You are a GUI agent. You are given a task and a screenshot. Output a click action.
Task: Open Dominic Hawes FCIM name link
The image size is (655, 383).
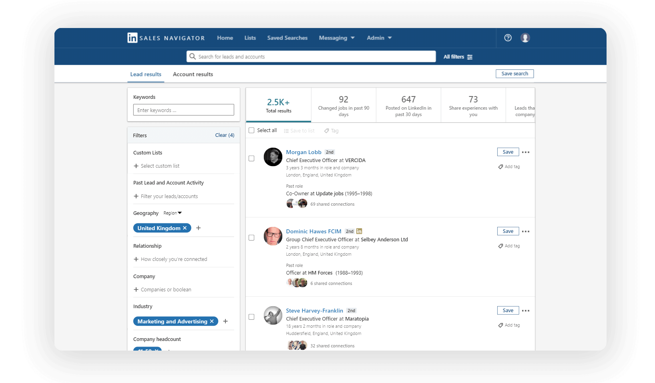pos(313,231)
